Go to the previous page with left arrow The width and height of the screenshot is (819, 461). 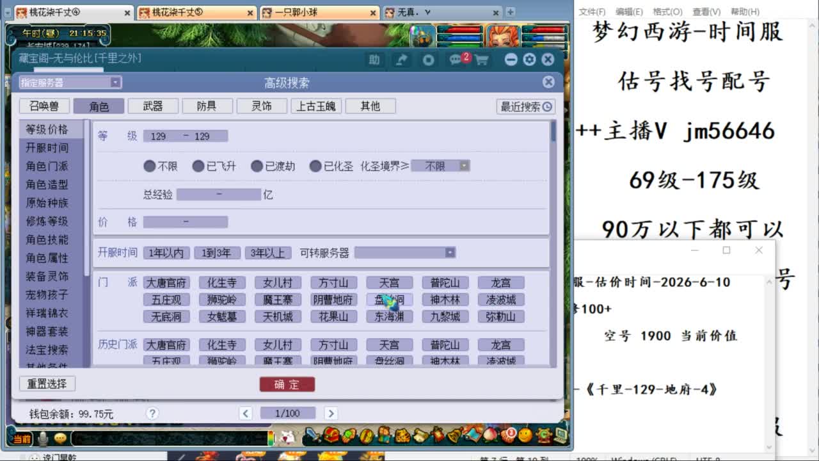(x=246, y=413)
